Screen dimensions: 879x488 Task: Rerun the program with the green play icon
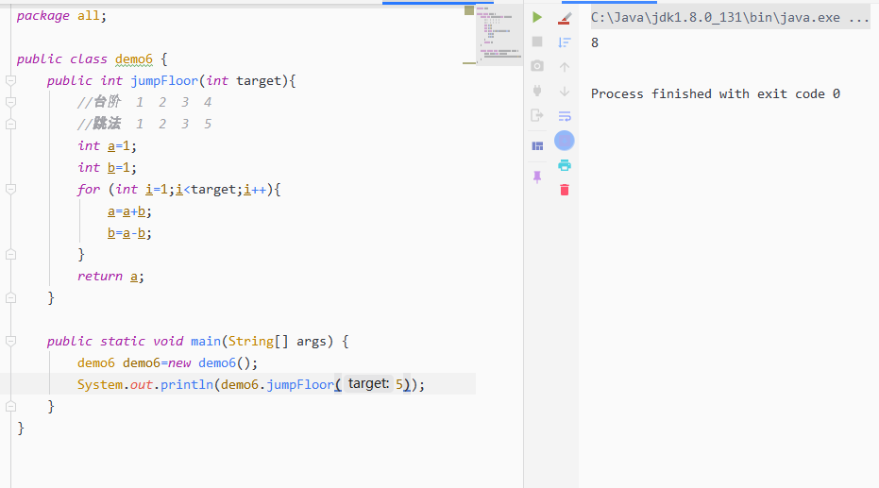(x=537, y=17)
